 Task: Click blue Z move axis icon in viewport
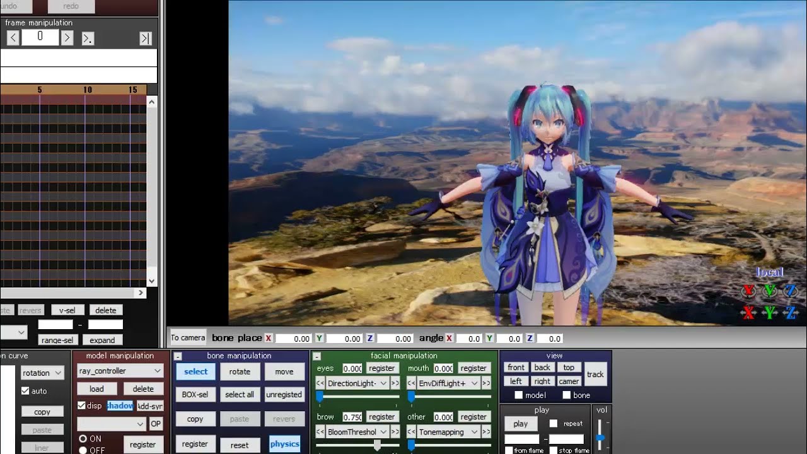(791, 312)
